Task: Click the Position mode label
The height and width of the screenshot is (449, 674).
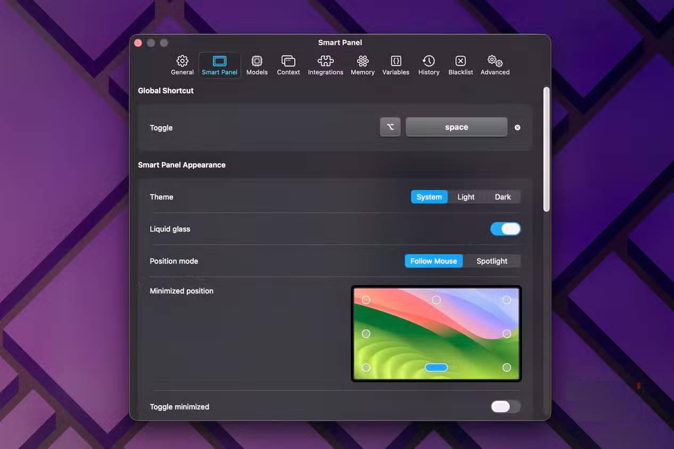Action: point(174,261)
